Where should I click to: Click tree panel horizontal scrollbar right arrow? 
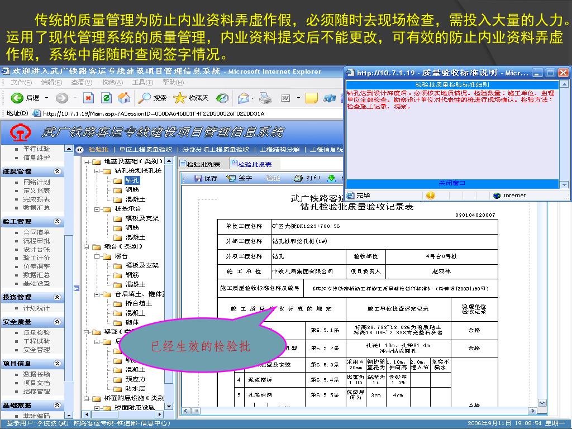click(159, 414)
